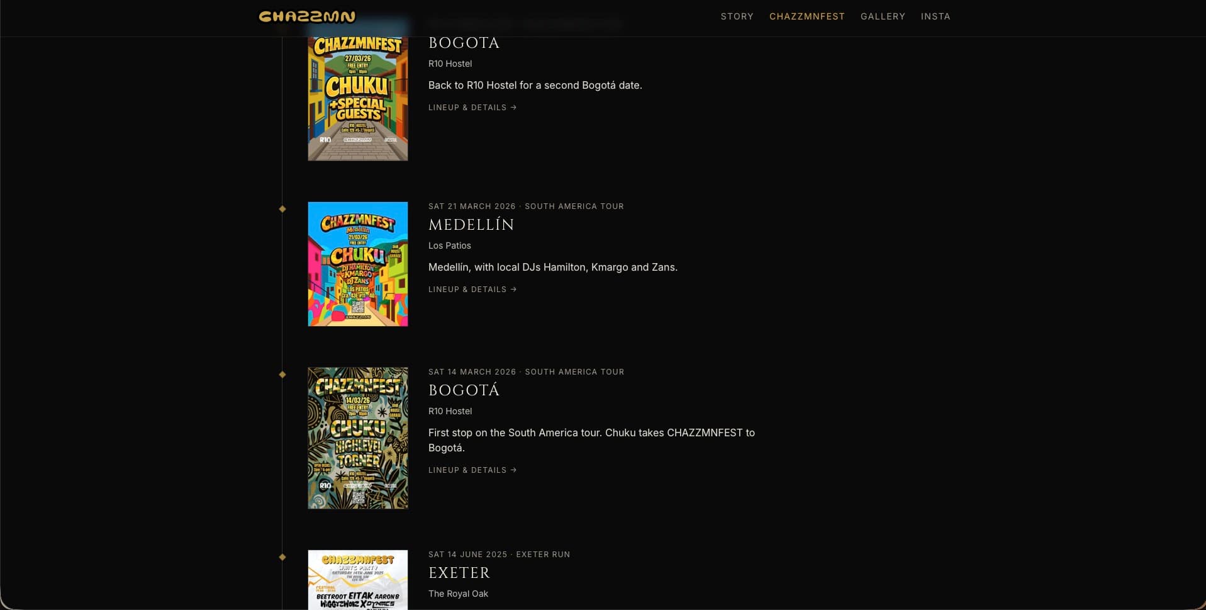Click 'Back to R10 Hostel for a second Bogotá date.'
The height and width of the screenshot is (610, 1206).
[x=535, y=86]
